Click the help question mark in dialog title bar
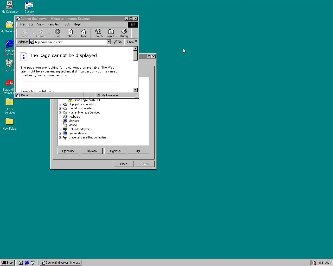 (x=149, y=56)
